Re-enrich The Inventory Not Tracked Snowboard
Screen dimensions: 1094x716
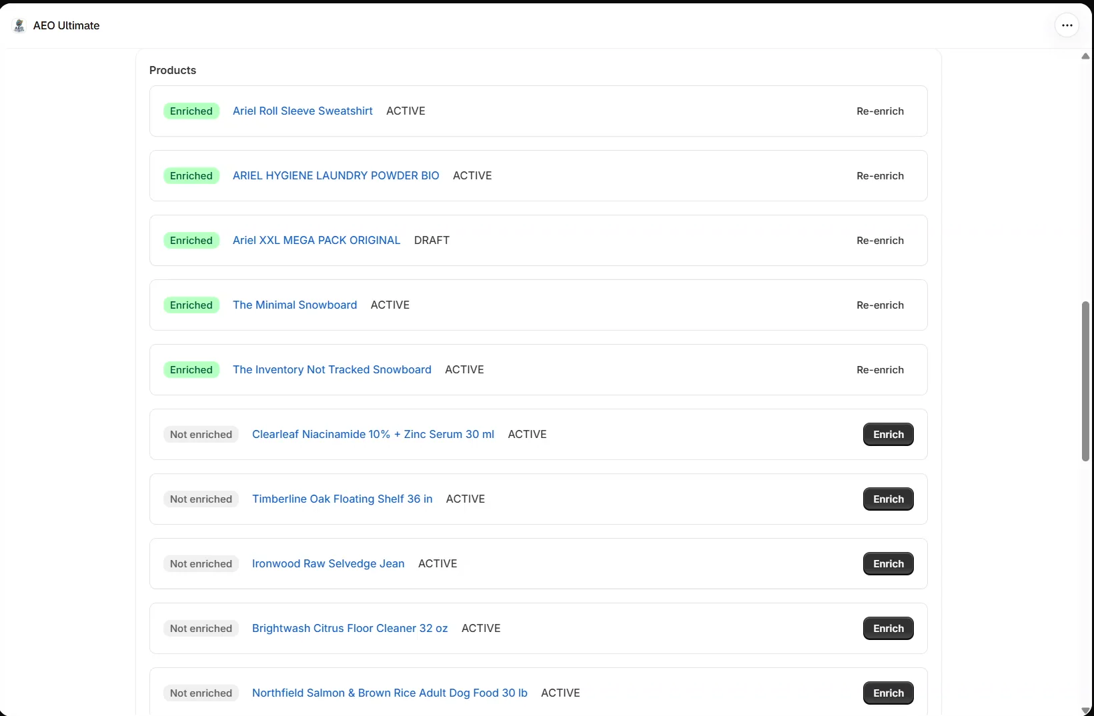point(880,370)
